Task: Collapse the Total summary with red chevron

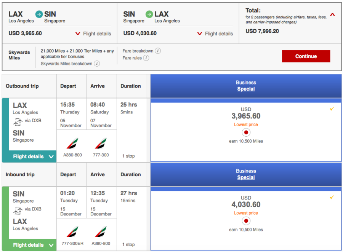Action: coord(332,15)
